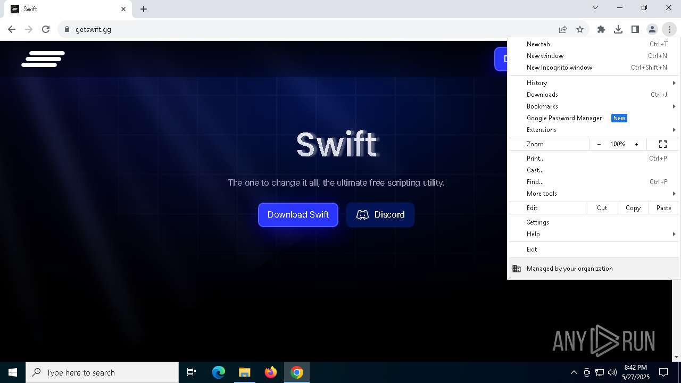Reload the page with the refresh icon
Viewport: 681px width, 383px height.
(x=46, y=29)
